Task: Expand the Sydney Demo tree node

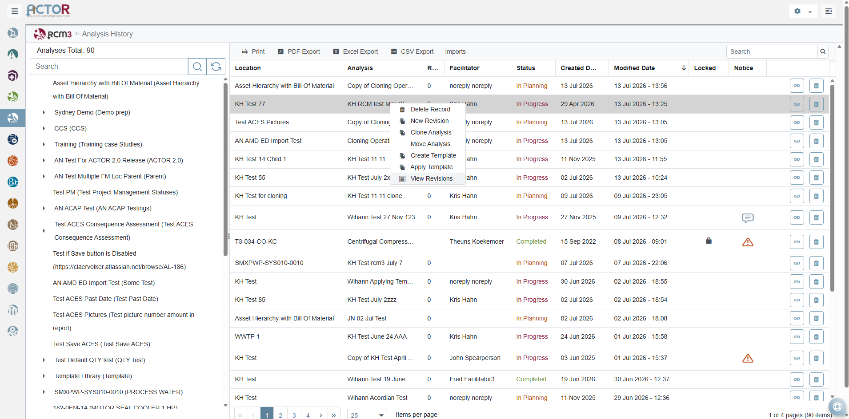Action: pyautogui.click(x=44, y=112)
